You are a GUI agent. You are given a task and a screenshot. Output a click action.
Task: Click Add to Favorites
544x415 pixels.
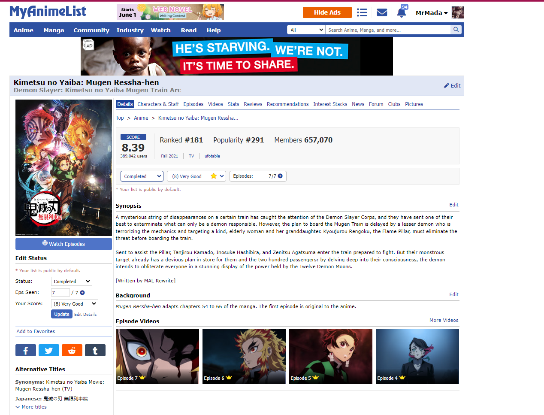36,331
